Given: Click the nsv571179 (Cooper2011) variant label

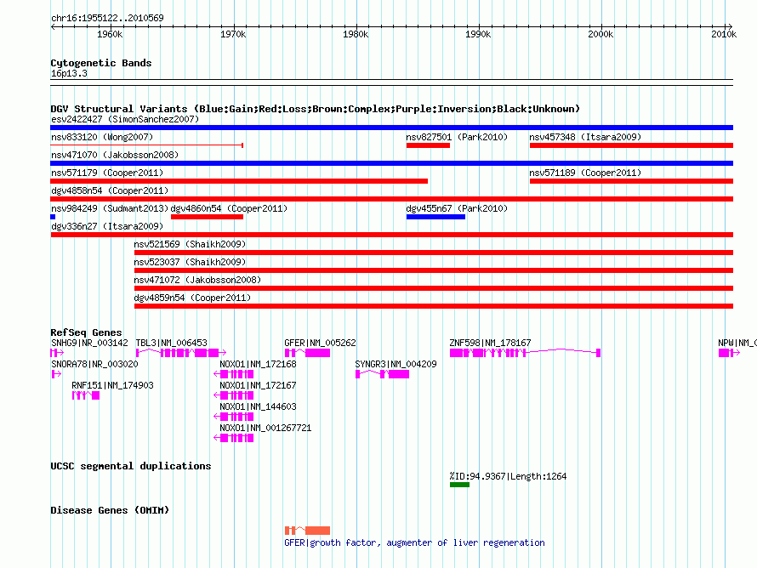Looking at the screenshot, I should point(107,173).
